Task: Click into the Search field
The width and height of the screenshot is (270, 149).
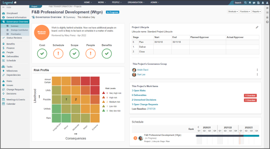Action: tap(238, 3)
